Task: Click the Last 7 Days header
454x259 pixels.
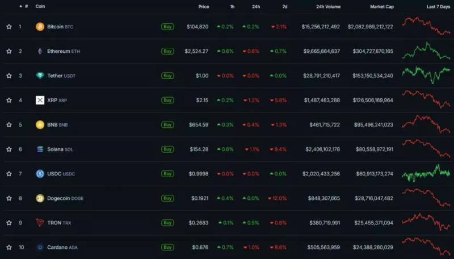Action: tap(438, 7)
